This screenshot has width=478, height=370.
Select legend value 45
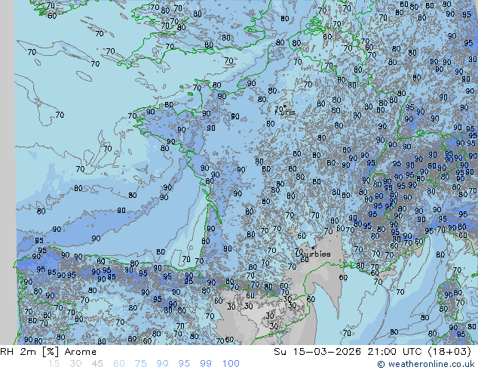(97, 364)
